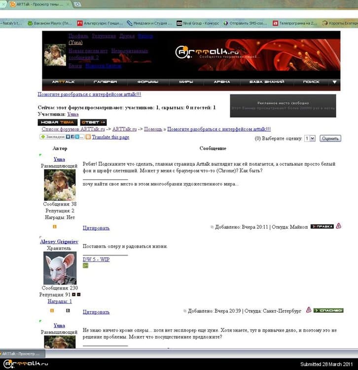Open a new browser tab
358x370 pixels.
(77, 4)
